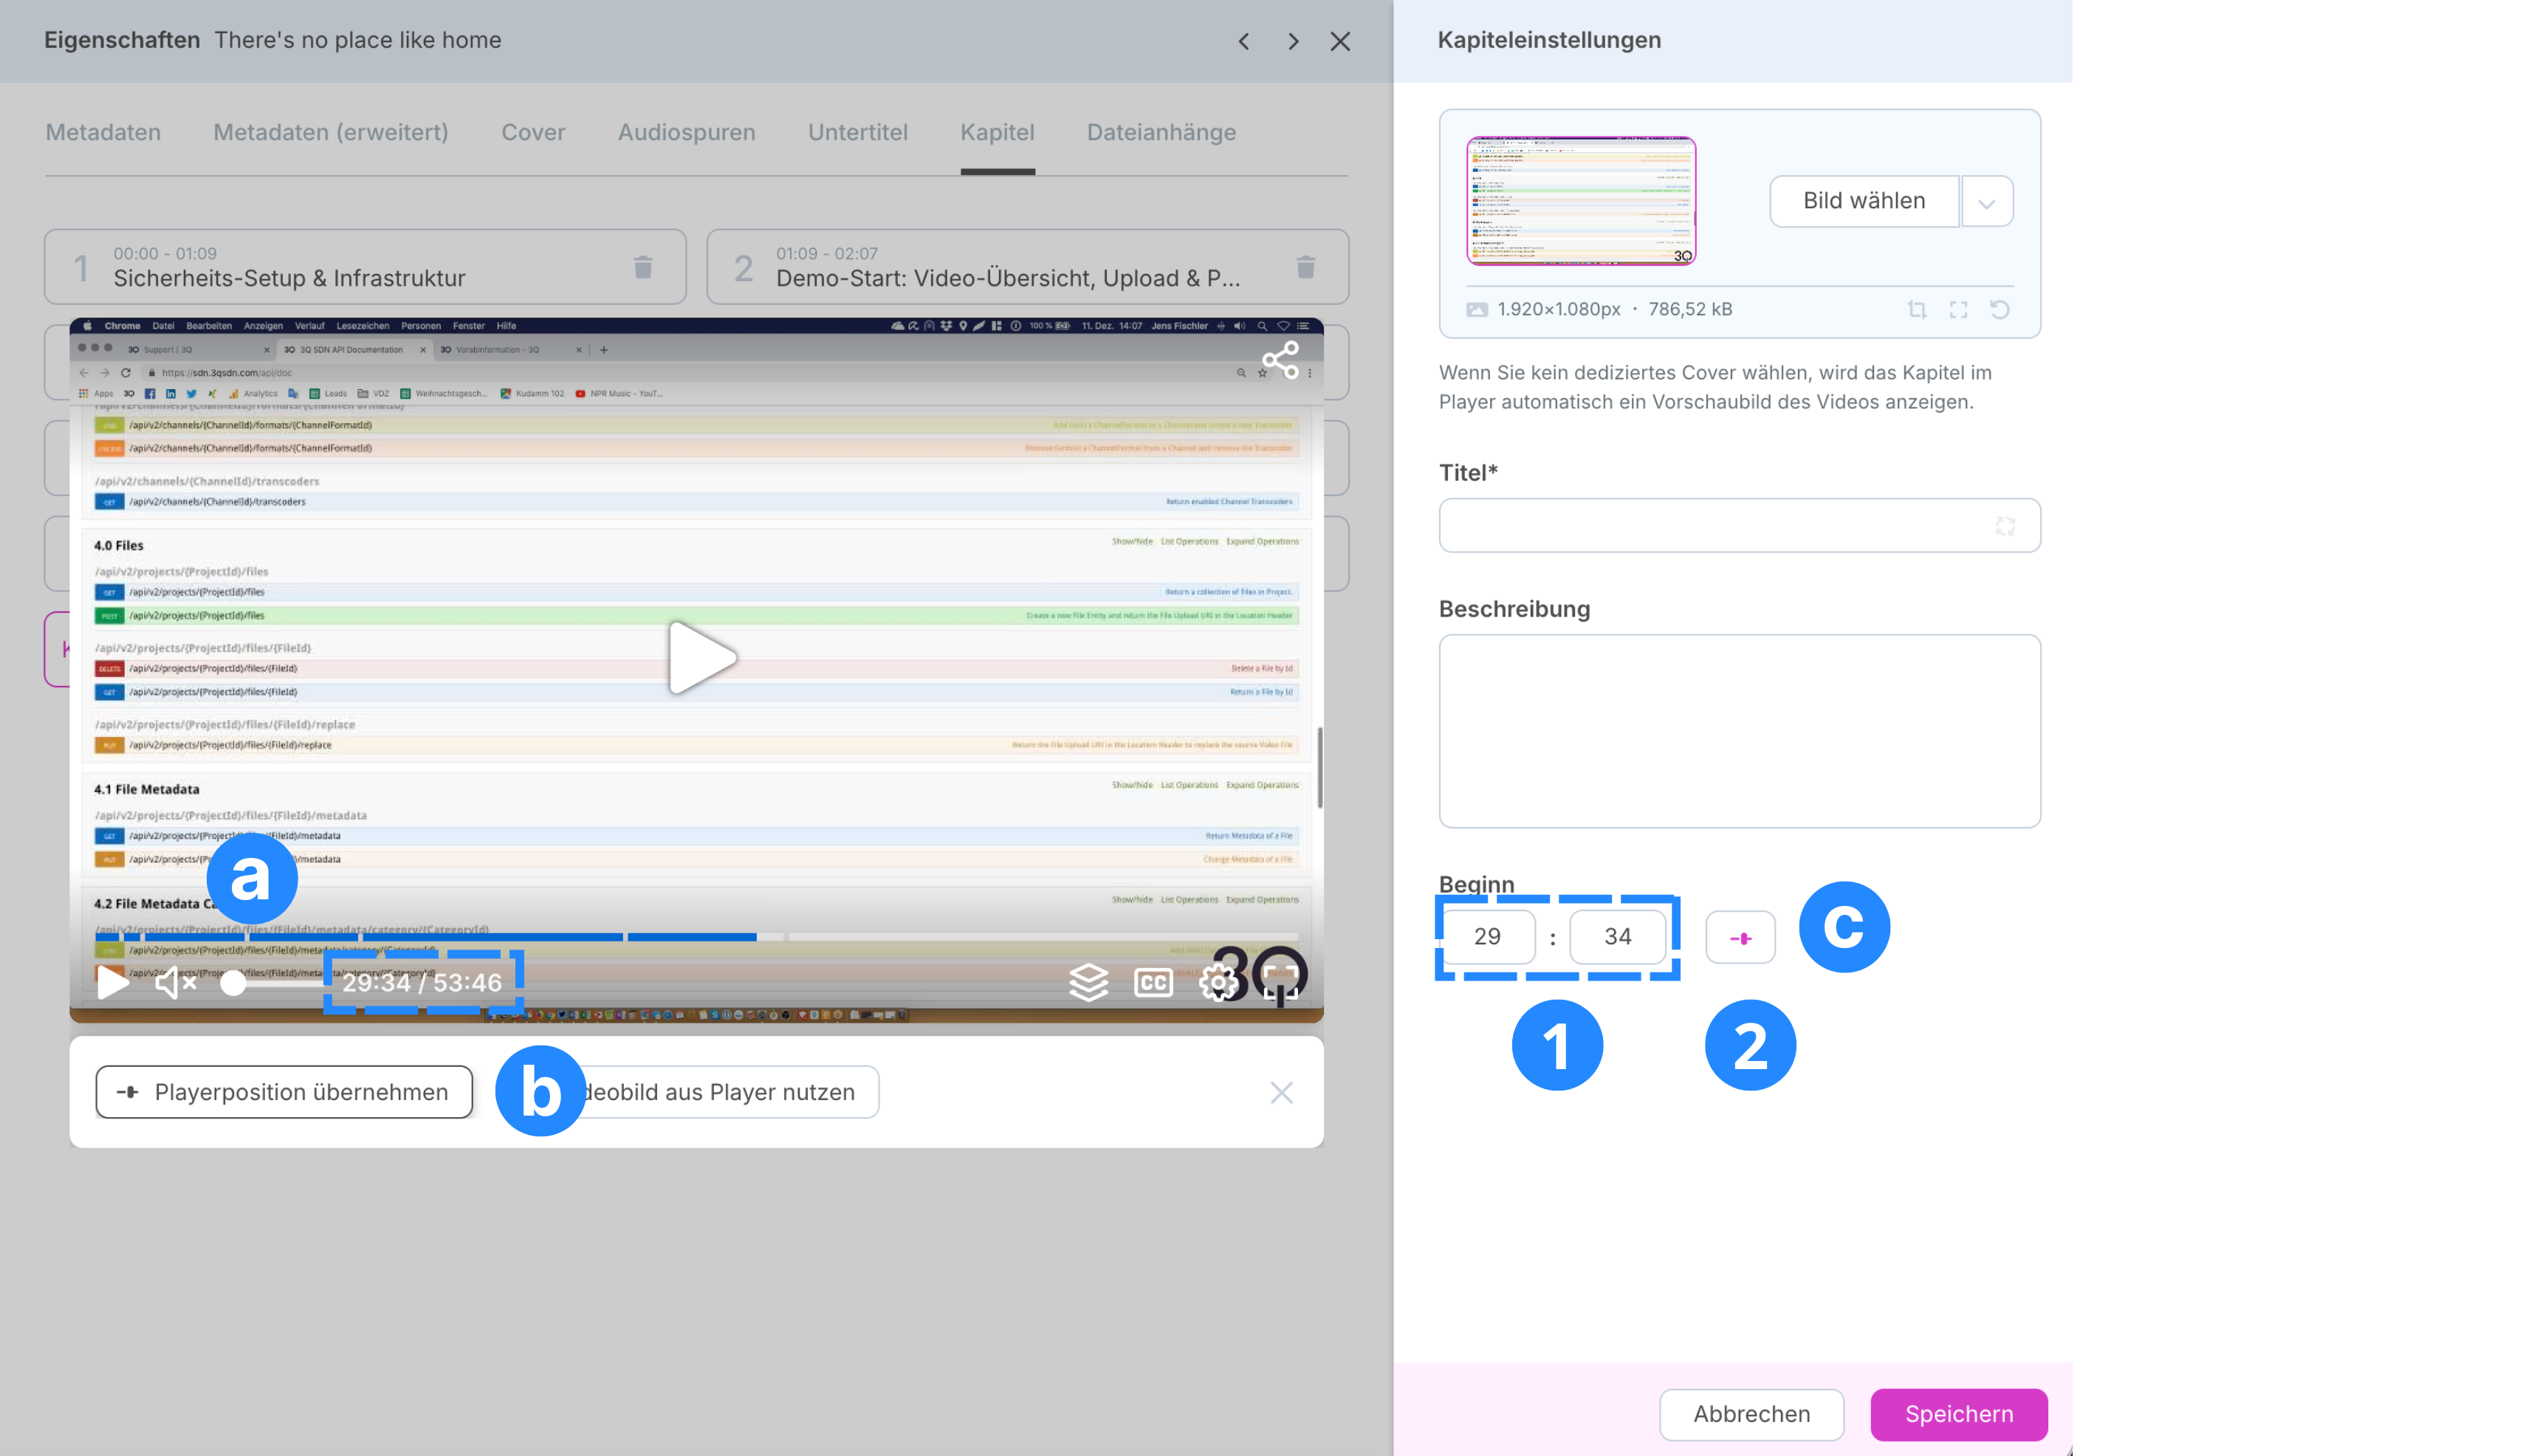Click the reset rotate icon under the cover
Image resolution: width=2540 pixels, height=1456 pixels.
[1999, 310]
